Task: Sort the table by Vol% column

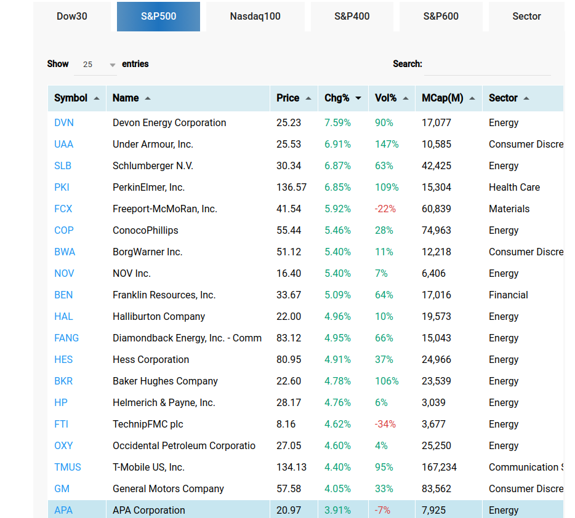Action: point(392,98)
